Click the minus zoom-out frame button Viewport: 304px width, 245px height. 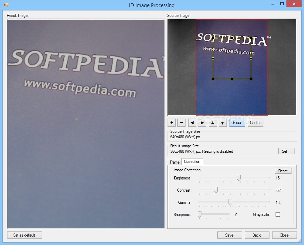click(181, 123)
